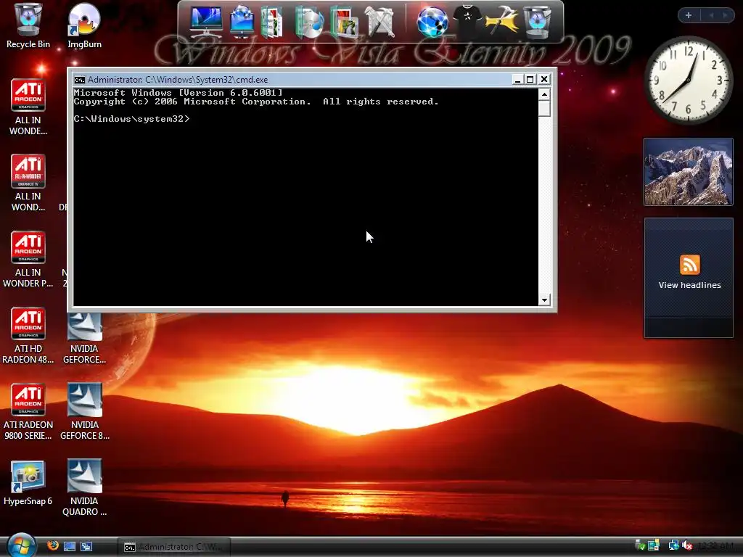Click the cmd window scroll up arrow

tap(544, 94)
